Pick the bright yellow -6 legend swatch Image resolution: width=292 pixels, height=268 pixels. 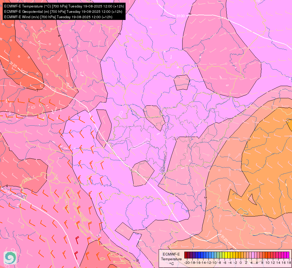[x=226, y=255]
